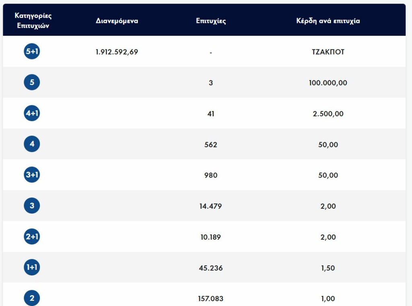Click the 14.479 winners count

click(x=211, y=206)
